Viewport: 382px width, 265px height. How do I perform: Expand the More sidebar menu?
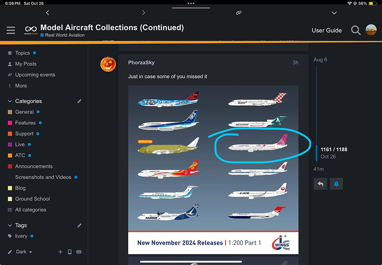21,86
